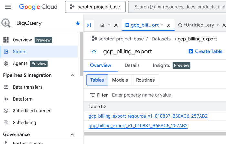The image size is (226, 144).
Task: Close the gcp_billing_export tab
Action: tap(169, 25)
